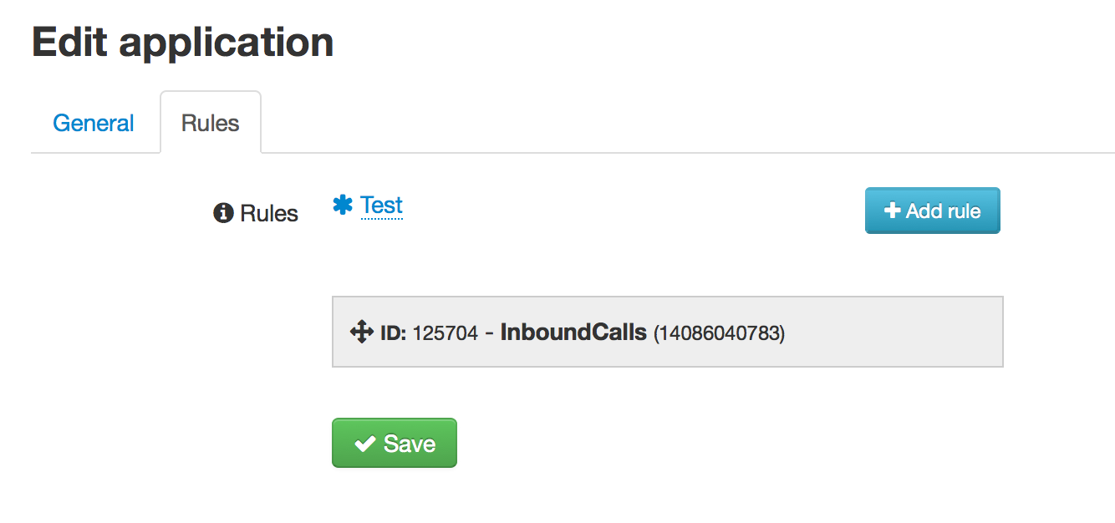Switch to the General tab

[94, 124]
